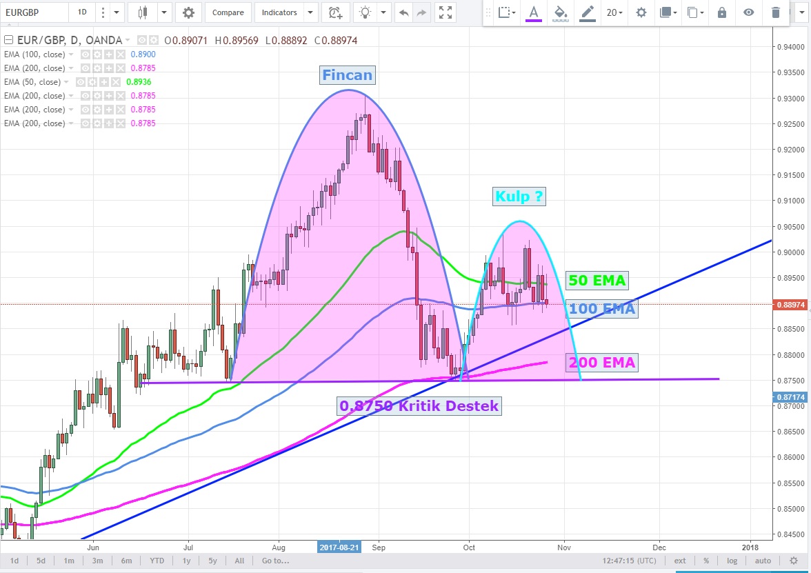Delete selected drawing with trash icon
Screen dimensions: 811x573
(x=776, y=12)
